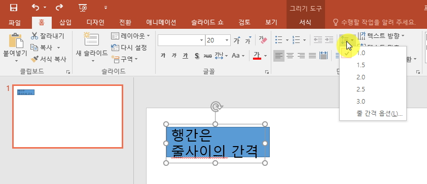This screenshot has width=427, height=184.
Task: Toggle underline formatting
Action: click(185, 56)
